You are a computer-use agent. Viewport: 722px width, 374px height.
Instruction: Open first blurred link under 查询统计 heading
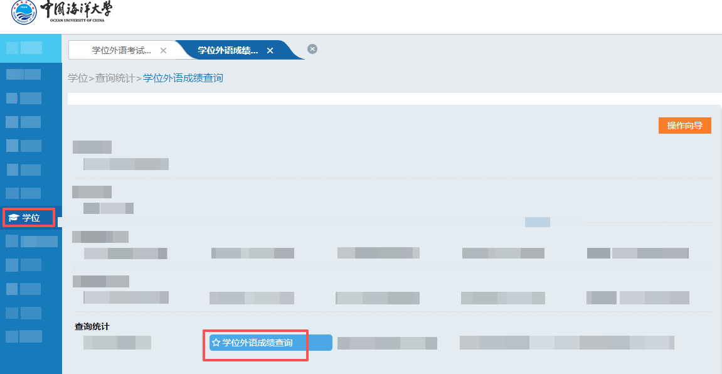click(117, 343)
